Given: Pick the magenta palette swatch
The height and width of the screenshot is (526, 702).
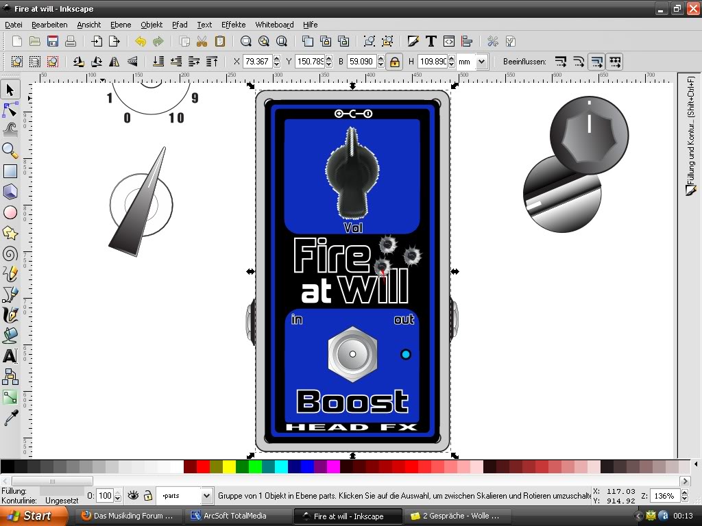Looking at the screenshot, I should (333, 466).
